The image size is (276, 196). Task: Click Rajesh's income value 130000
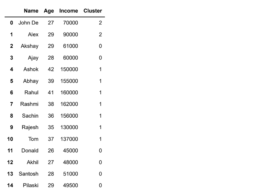click(x=69, y=127)
